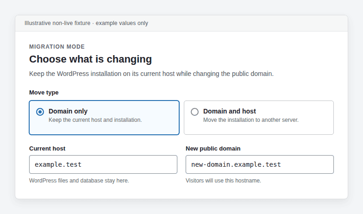Click the description starting 'Keep the WordPress installation'
The image size is (363, 214).
coord(151,74)
